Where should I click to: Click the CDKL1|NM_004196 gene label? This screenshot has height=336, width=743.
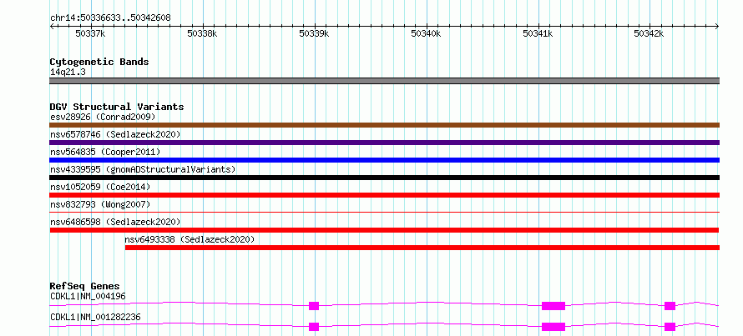pos(88,296)
